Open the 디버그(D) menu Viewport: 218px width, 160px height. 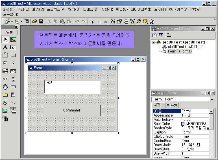click(91, 9)
